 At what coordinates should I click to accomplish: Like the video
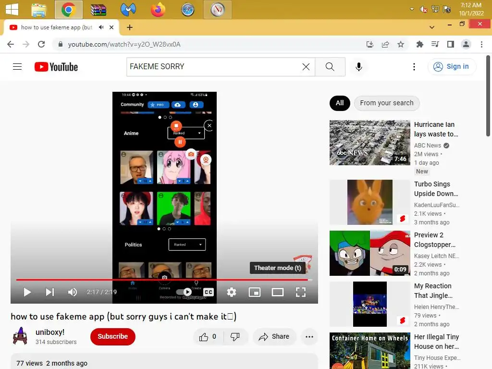coord(208,337)
